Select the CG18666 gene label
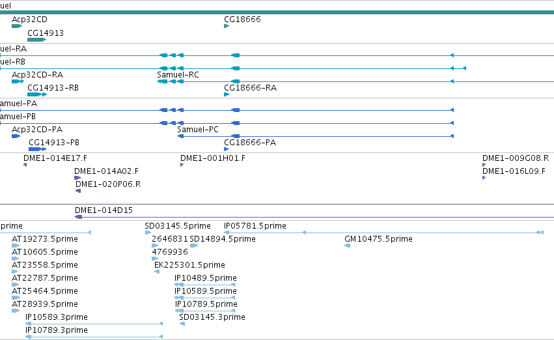Viewport: 554px width, 340px height. [x=242, y=20]
